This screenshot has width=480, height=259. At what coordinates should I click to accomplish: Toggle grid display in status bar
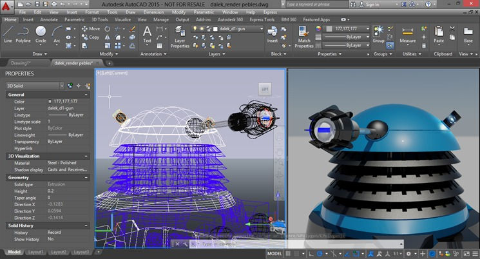(x=288, y=253)
